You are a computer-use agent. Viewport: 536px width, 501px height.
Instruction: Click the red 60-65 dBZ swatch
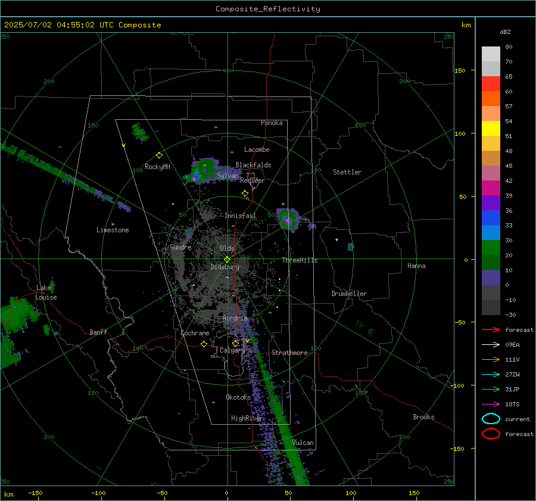pos(491,84)
